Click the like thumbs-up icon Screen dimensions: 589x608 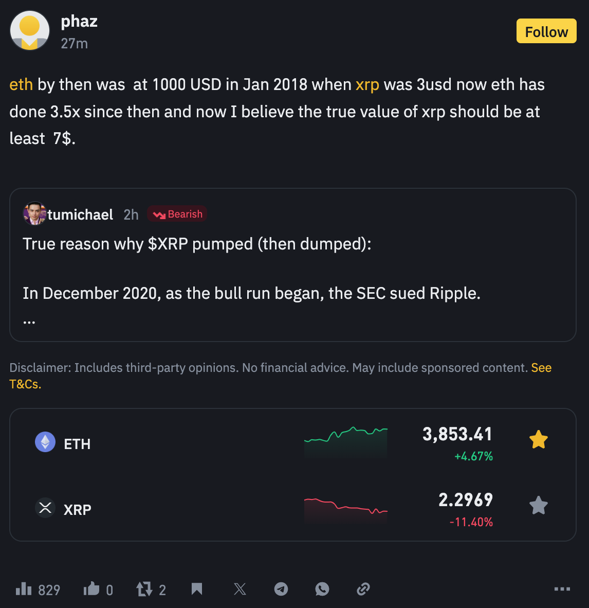tap(91, 589)
